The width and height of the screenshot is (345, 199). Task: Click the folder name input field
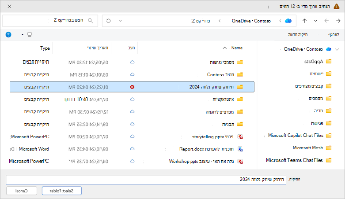pos(146,180)
